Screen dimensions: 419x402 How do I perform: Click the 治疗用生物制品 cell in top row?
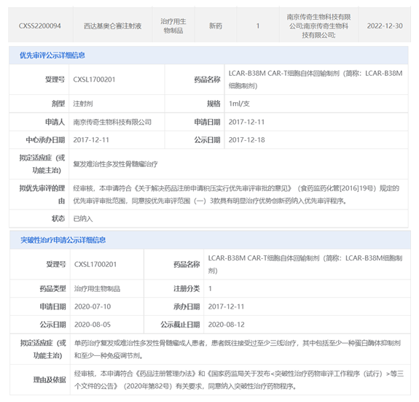[173, 26]
